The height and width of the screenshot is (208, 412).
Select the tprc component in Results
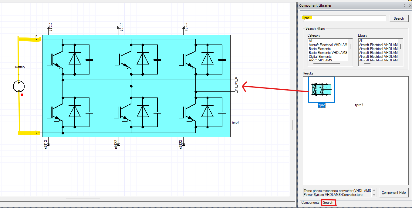click(321, 90)
